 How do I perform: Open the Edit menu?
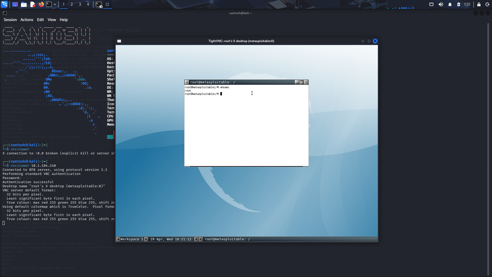coord(40,20)
